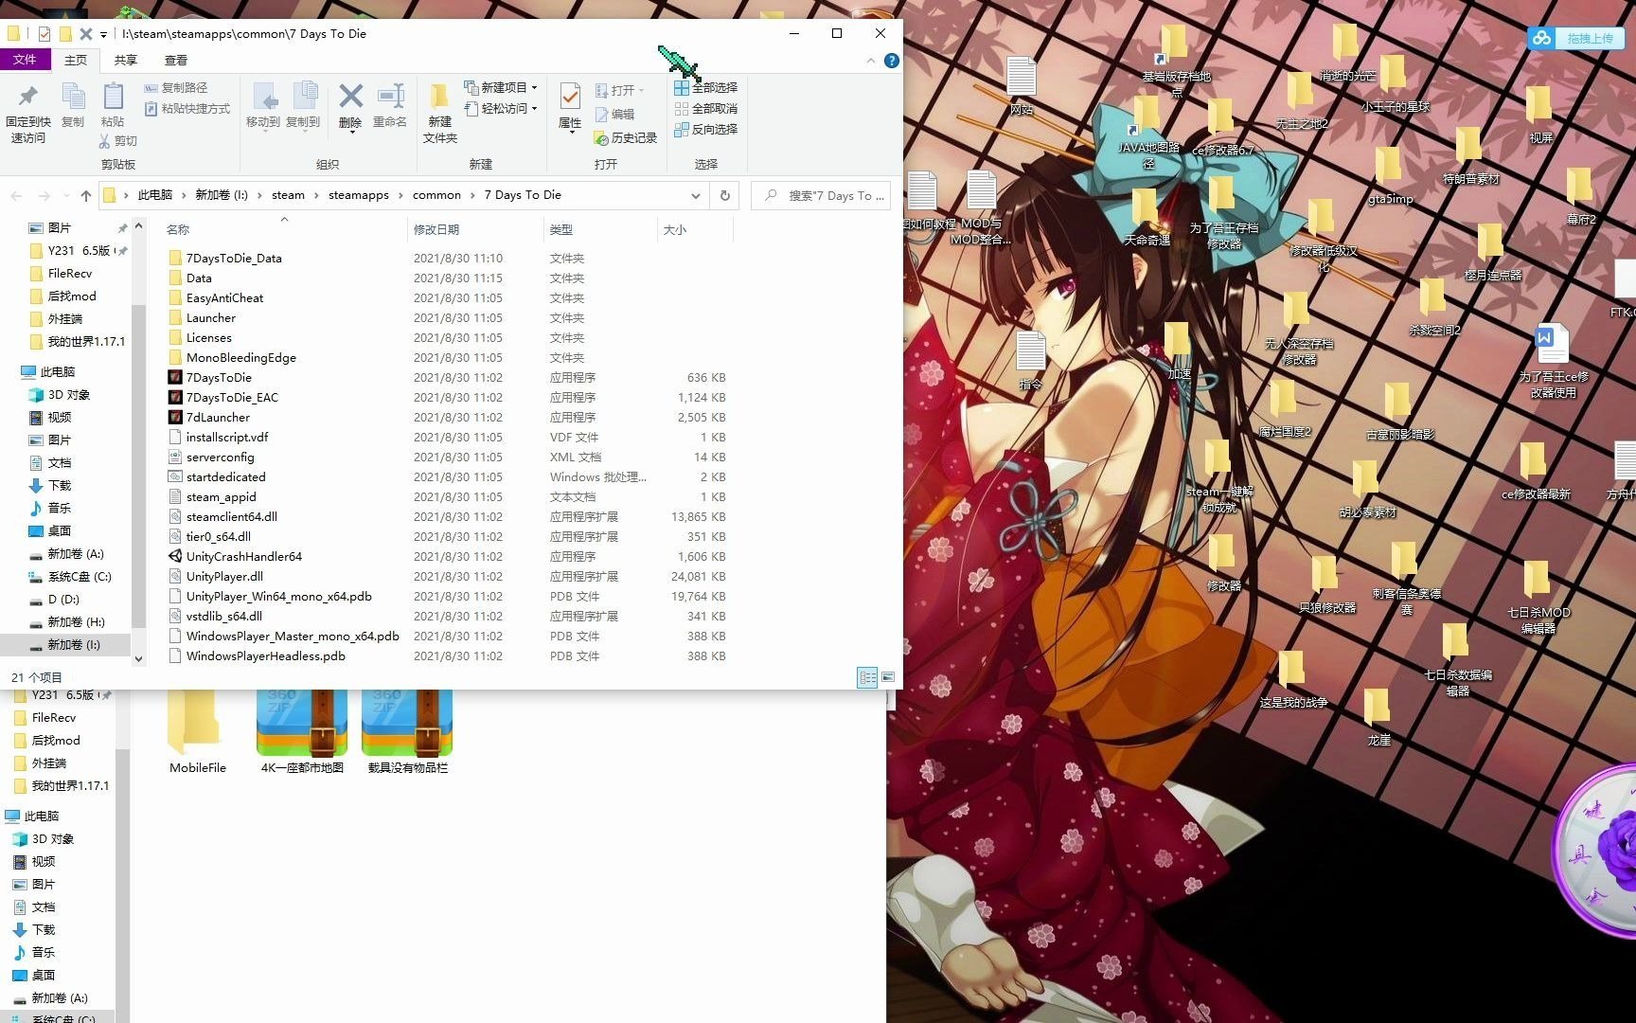Click the 属性 properties icon
The image size is (1636, 1023).
click(570, 97)
